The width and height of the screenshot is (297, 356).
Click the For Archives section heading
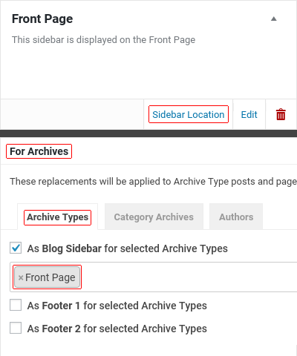tap(39, 151)
